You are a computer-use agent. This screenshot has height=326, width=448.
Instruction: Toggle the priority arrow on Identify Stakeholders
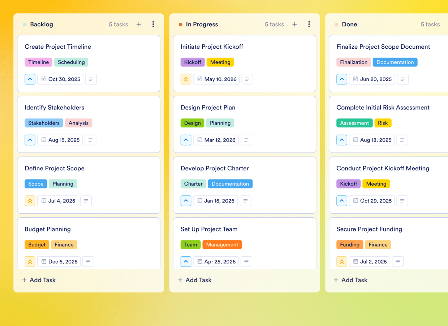(30, 140)
